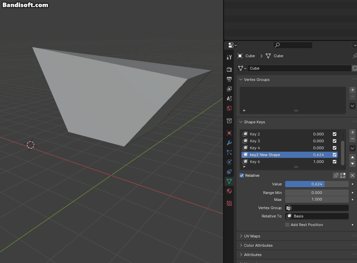Click the properties search field
This screenshot has width=357, height=263.
click(293, 45)
